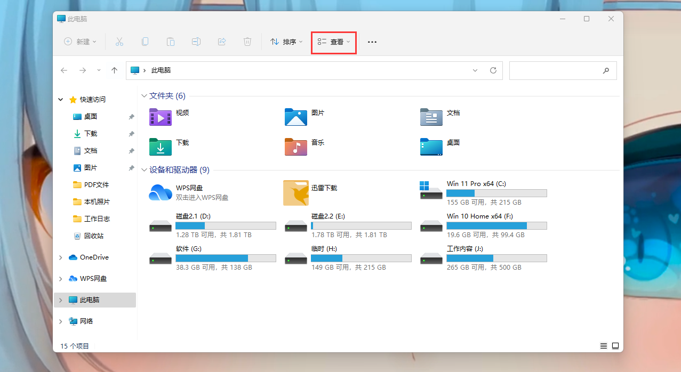Click the Cut scissors icon
681x372 pixels.
coord(119,42)
